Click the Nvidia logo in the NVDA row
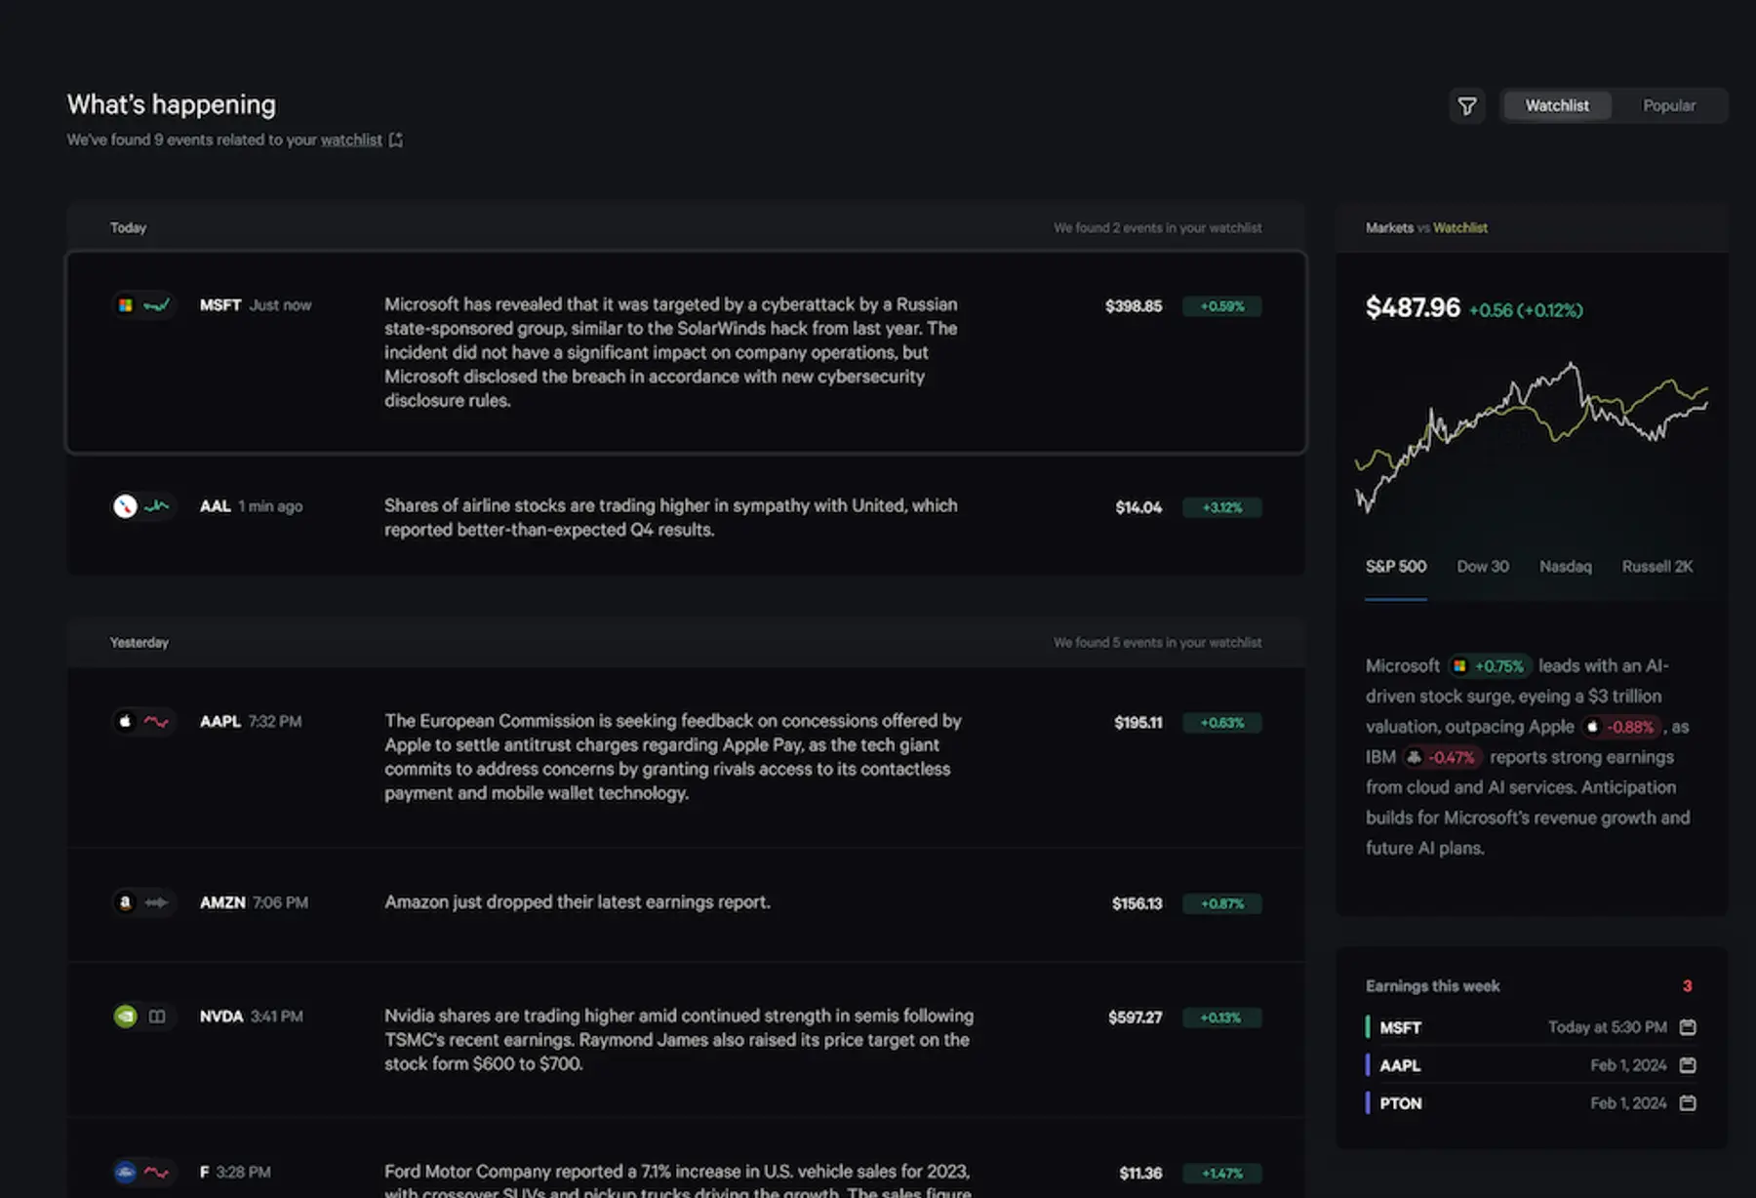Screen dimensions: 1756x1198 (x=125, y=1017)
